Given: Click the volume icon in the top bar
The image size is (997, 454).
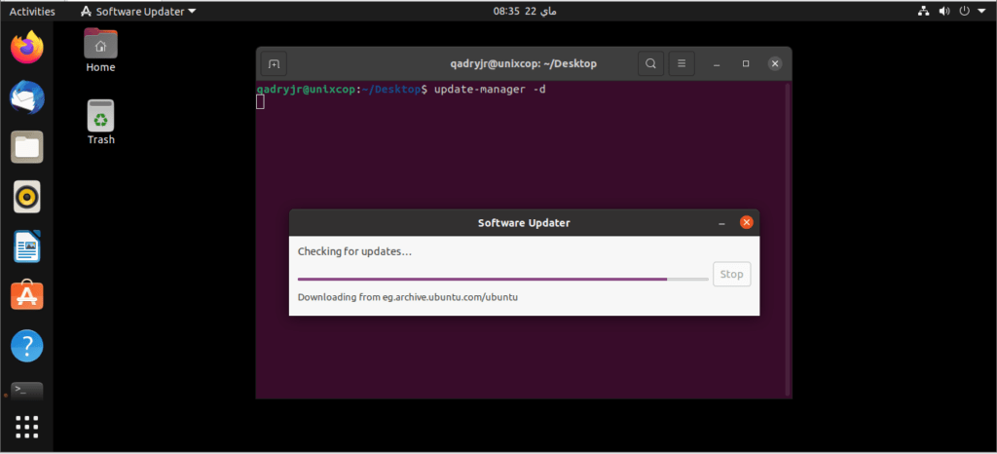Looking at the screenshot, I should click(x=944, y=11).
